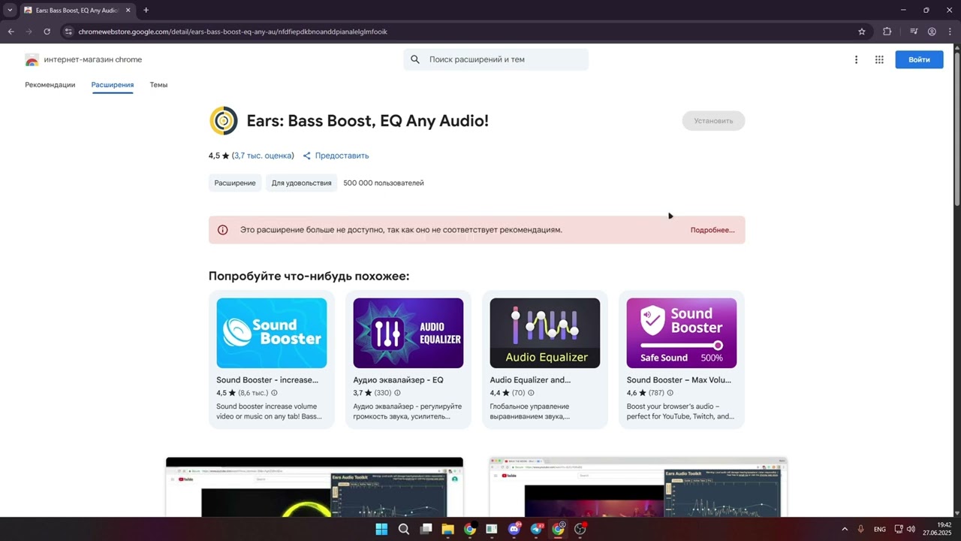
Task: Select the Расширения tab
Action: click(113, 85)
